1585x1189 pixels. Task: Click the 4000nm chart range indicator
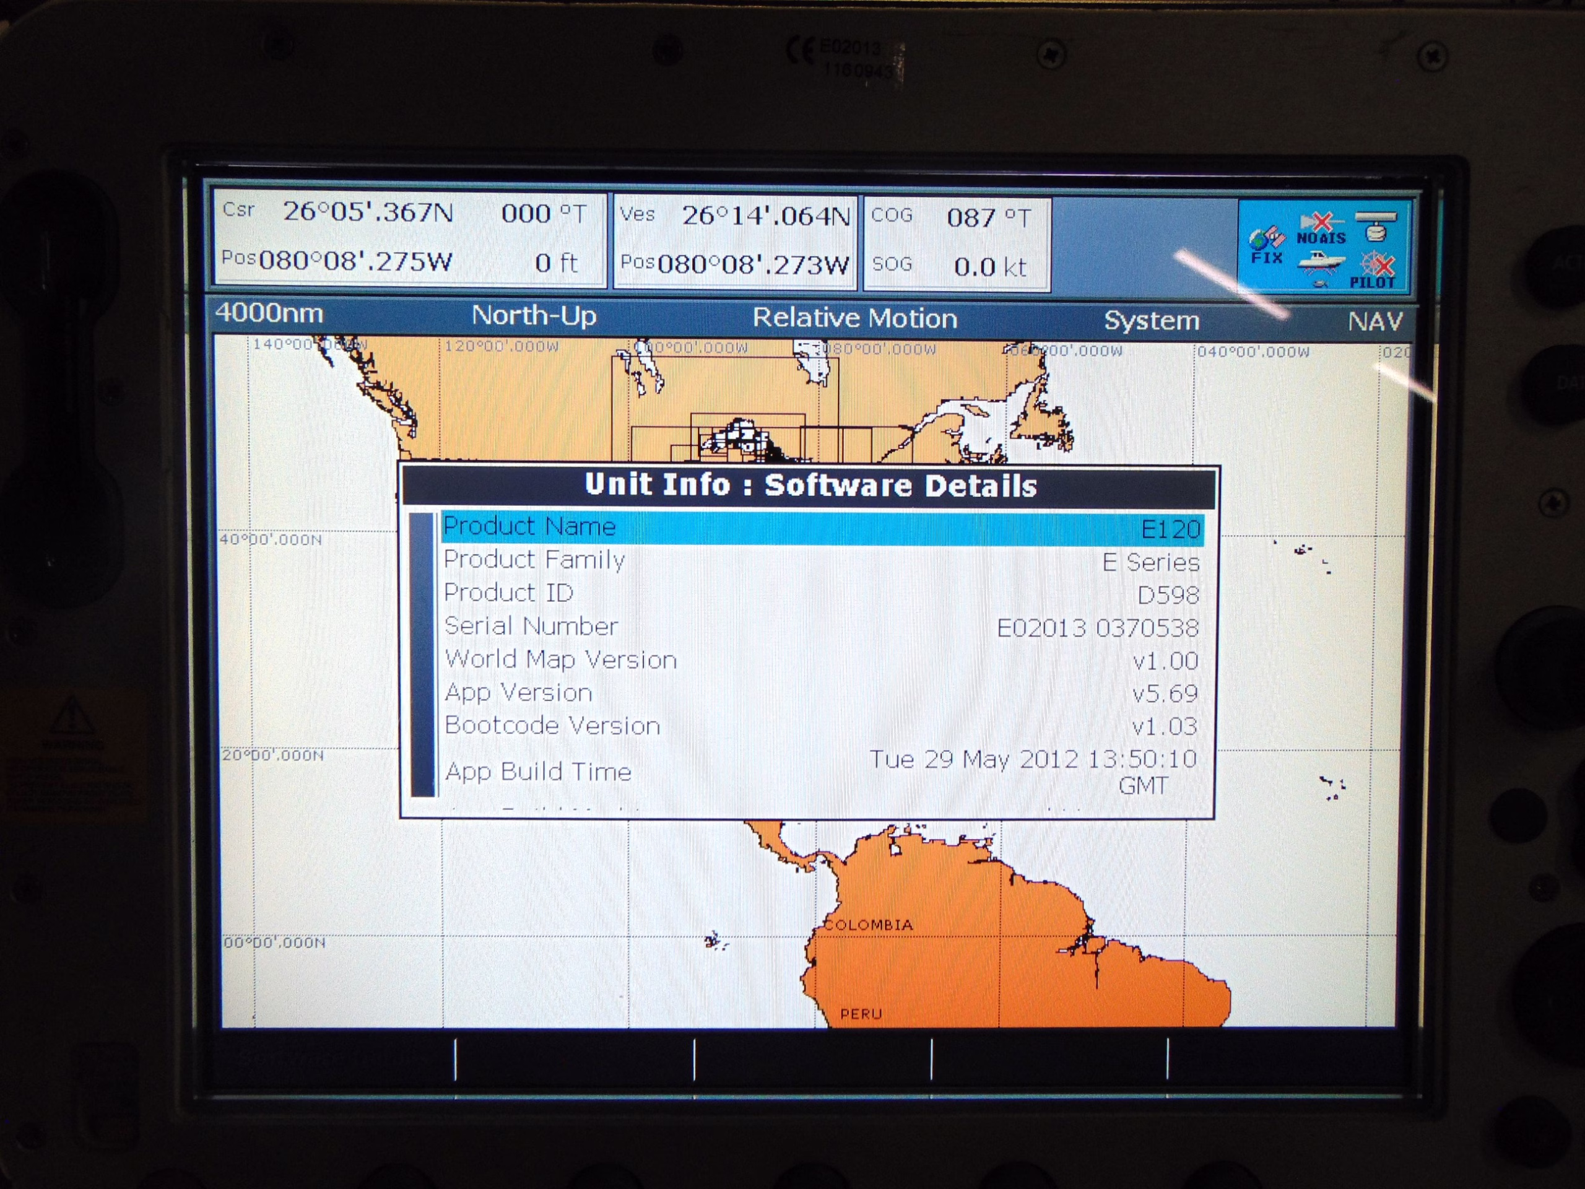(x=269, y=313)
